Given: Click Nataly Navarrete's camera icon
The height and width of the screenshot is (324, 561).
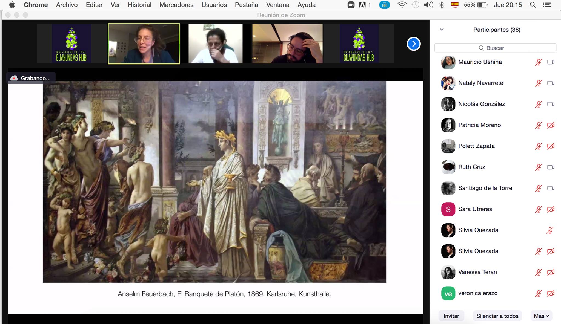Looking at the screenshot, I should [551, 83].
